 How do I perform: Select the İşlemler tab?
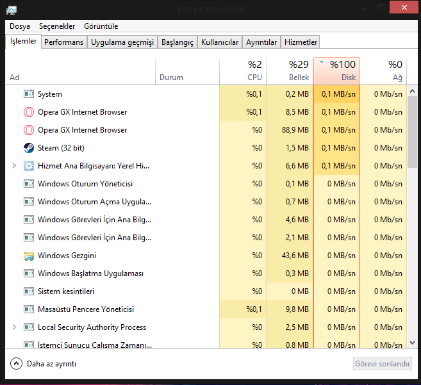(x=23, y=42)
